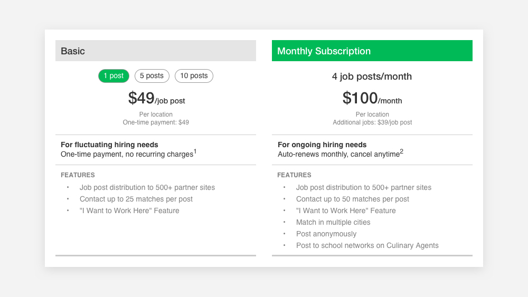Click the $100/month price
This screenshot has width=528, height=297.
tap(372, 98)
